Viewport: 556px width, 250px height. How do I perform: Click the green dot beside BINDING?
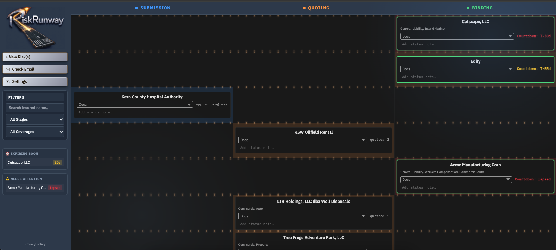[x=468, y=8]
